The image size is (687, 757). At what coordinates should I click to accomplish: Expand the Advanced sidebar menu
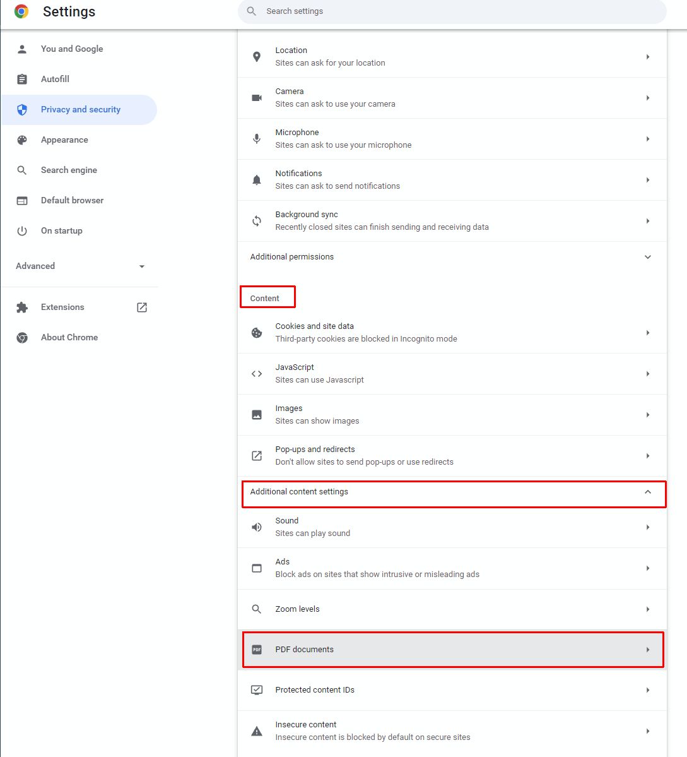click(142, 266)
